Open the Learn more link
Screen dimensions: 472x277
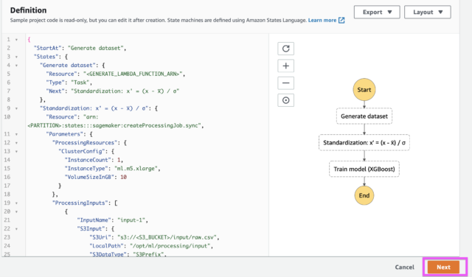(322, 20)
